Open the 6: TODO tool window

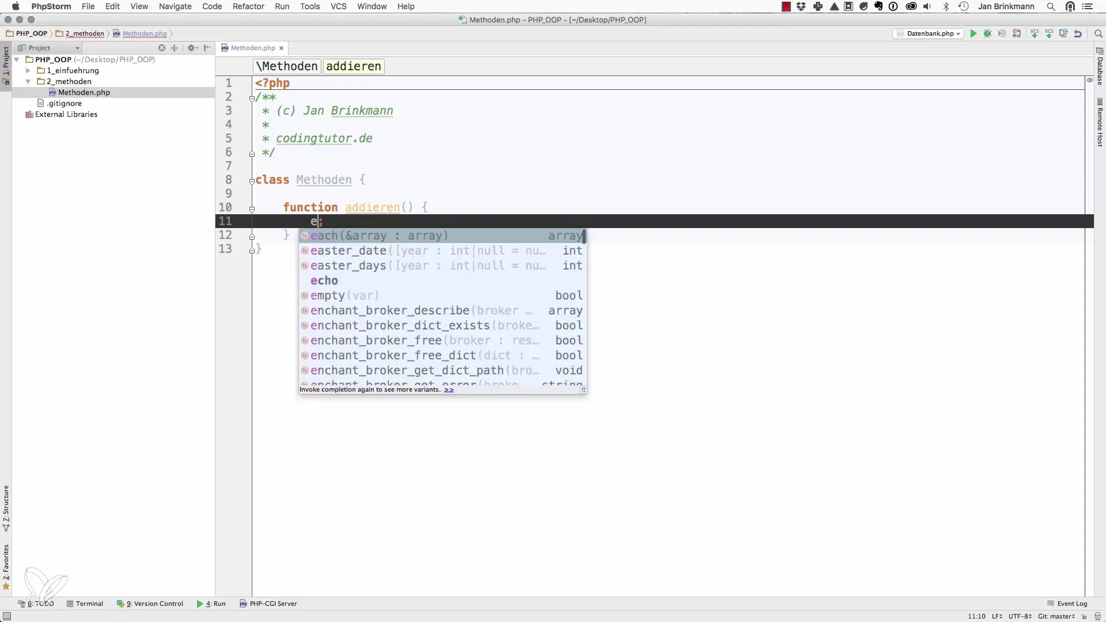coord(36,604)
